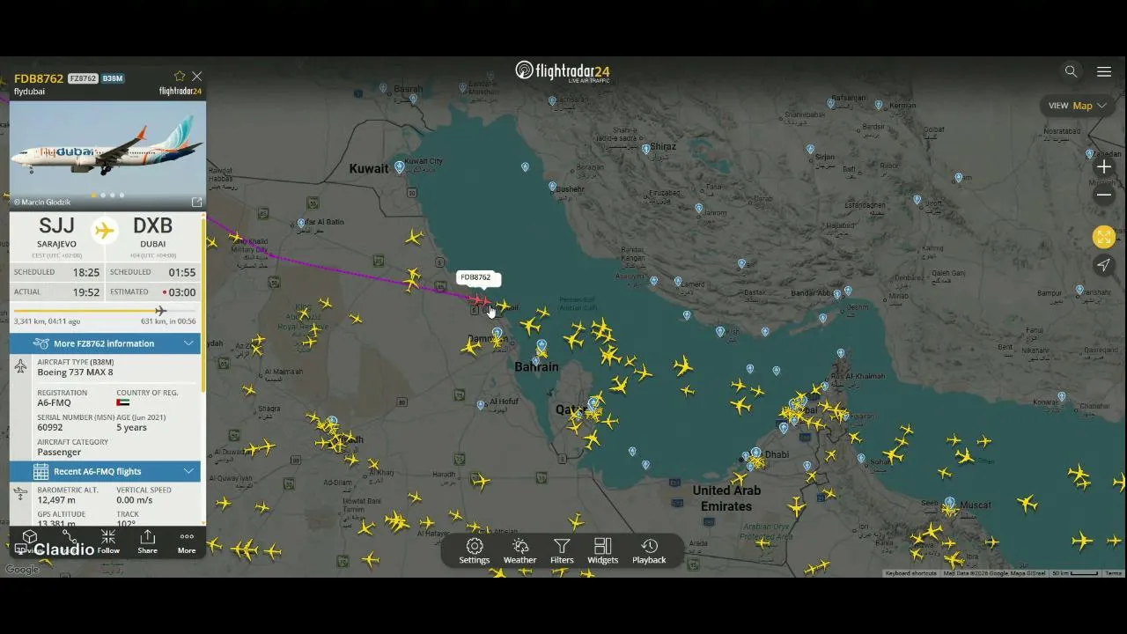Toggle fullscreen map mode

pos(1104,237)
